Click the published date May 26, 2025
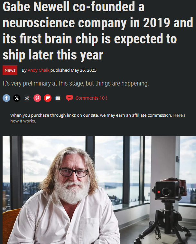The height and width of the screenshot is (244, 196). tap(84, 70)
